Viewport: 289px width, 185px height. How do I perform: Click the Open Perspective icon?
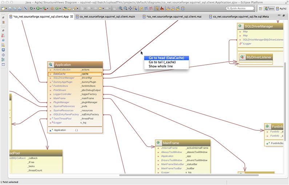click(x=261, y=8)
